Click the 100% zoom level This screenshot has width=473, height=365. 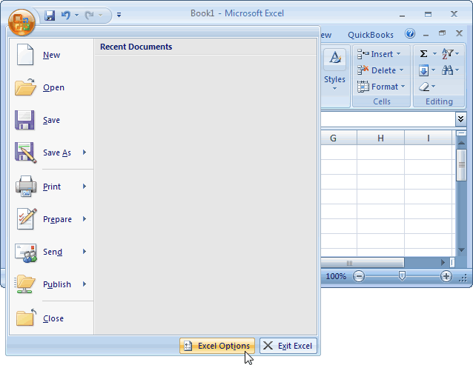coord(336,276)
